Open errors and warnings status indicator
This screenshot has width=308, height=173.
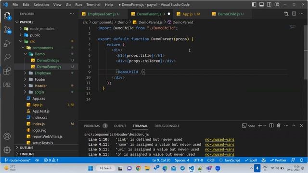[x=51, y=160]
